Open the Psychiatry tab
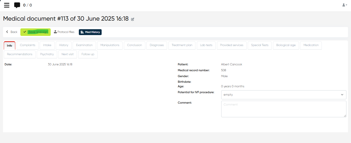The width and height of the screenshot is (351, 143). click(47, 54)
